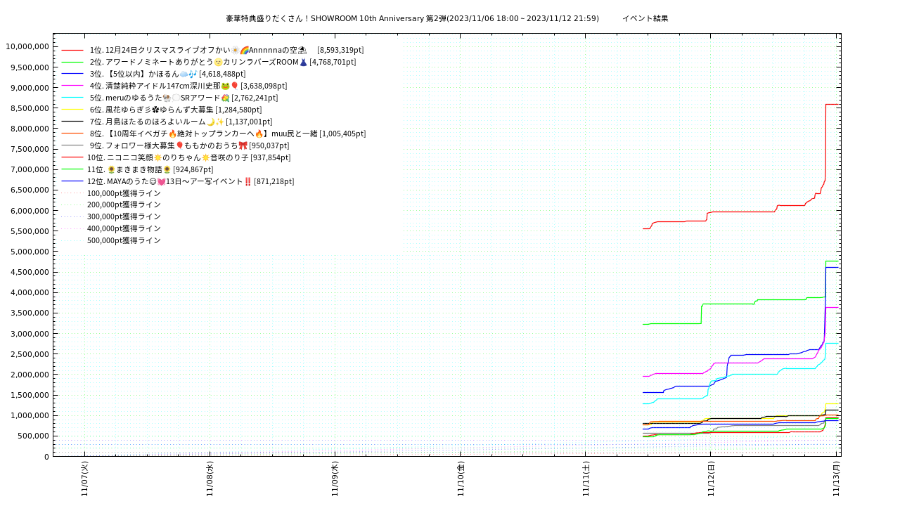Click y-axis label 10,000,000
Viewport: 900px width, 506px height.
(x=27, y=46)
